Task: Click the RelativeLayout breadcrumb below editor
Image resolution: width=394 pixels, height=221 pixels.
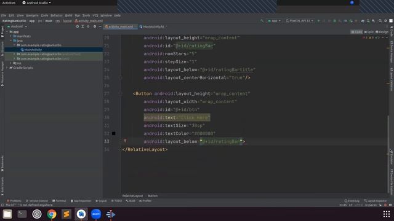Action: coord(133,196)
